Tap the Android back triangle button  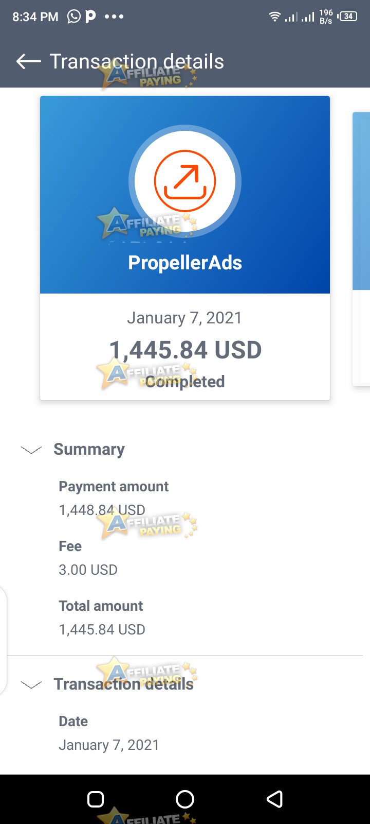274,799
